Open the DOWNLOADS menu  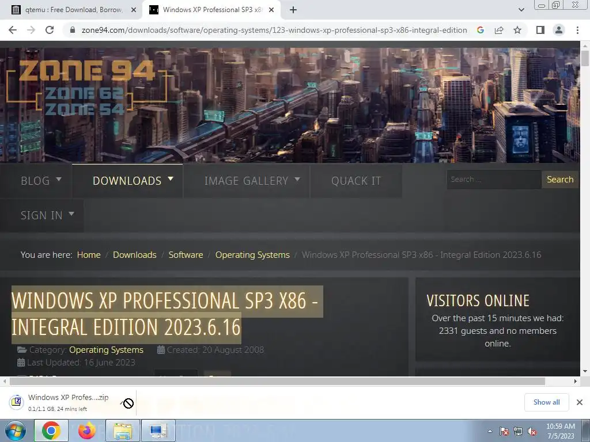pos(127,181)
